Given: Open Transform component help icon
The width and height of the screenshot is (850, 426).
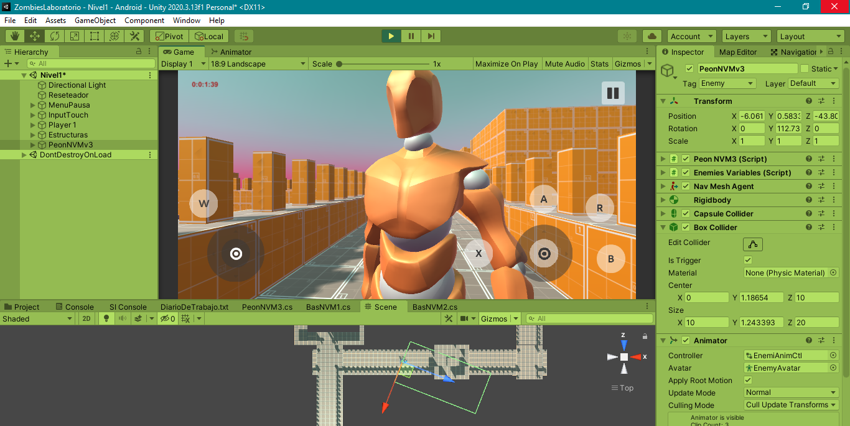Looking at the screenshot, I should (x=809, y=101).
